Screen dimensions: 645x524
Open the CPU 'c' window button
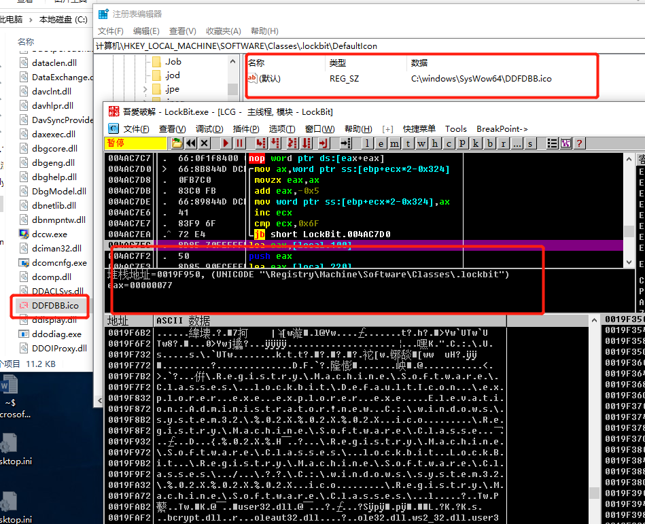449,143
